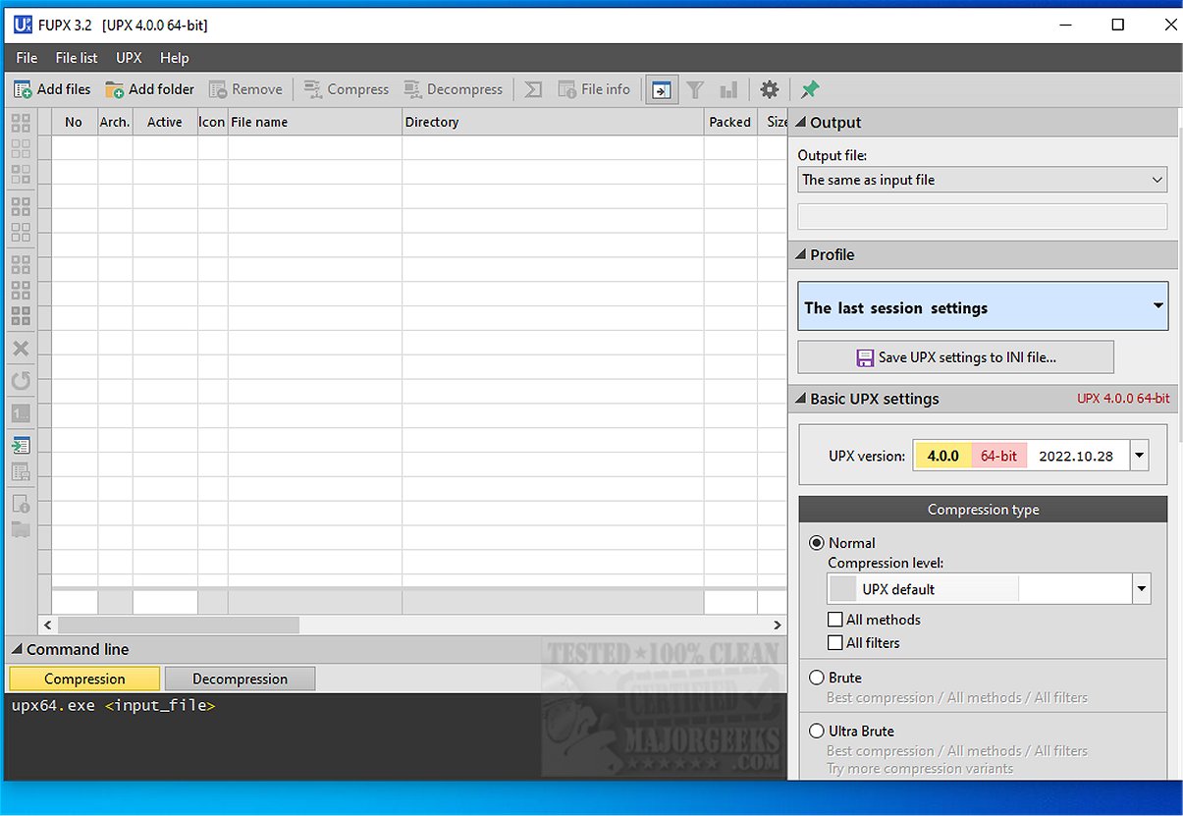Screen dimensions: 1183x816
Task: Switch to the Decompression command tab
Action: point(240,679)
